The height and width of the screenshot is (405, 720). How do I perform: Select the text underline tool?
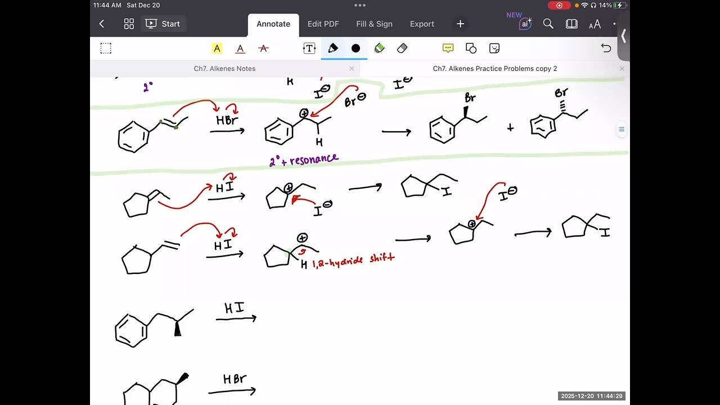(x=240, y=48)
